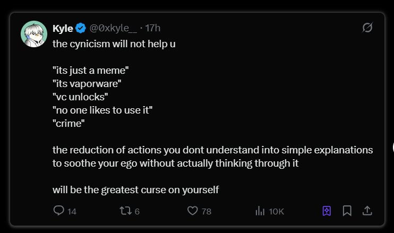Repost the tweet using the arrows icon

tap(125, 211)
